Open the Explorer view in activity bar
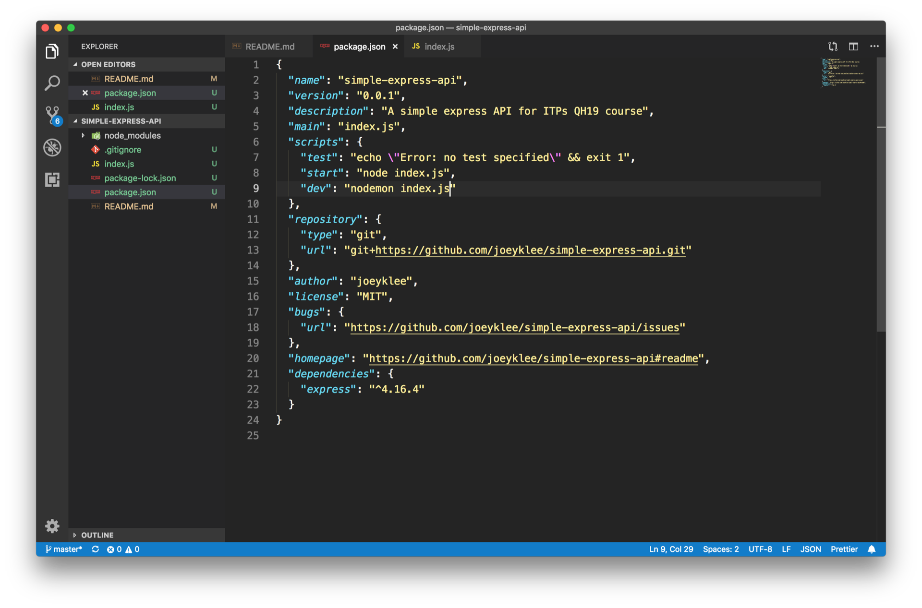Viewport: 922px width, 608px height. tap(52, 51)
